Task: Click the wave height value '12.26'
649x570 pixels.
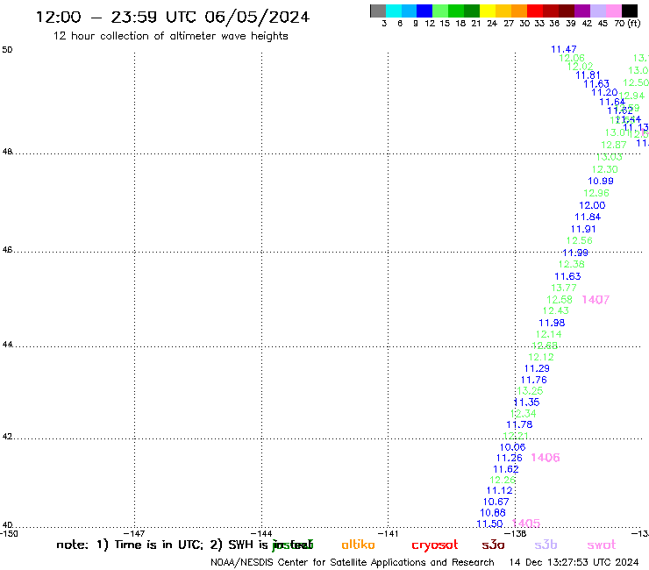Action: coord(503,480)
